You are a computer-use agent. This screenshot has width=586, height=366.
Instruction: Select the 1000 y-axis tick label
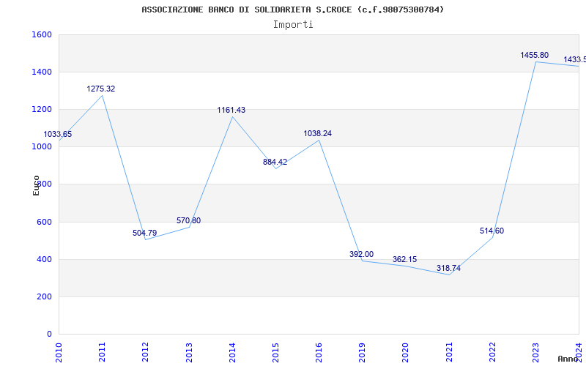pyautogui.click(x=42, y=147)
